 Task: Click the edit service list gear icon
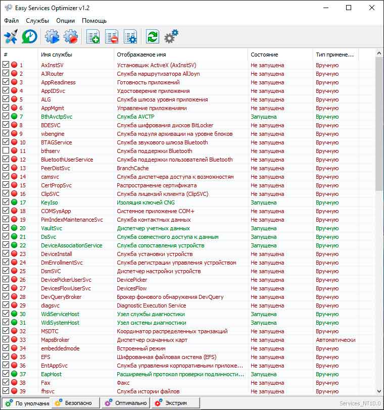coord(130,36)
